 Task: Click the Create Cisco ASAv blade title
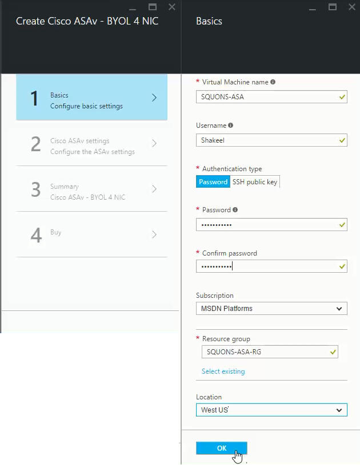coord(87,21)
